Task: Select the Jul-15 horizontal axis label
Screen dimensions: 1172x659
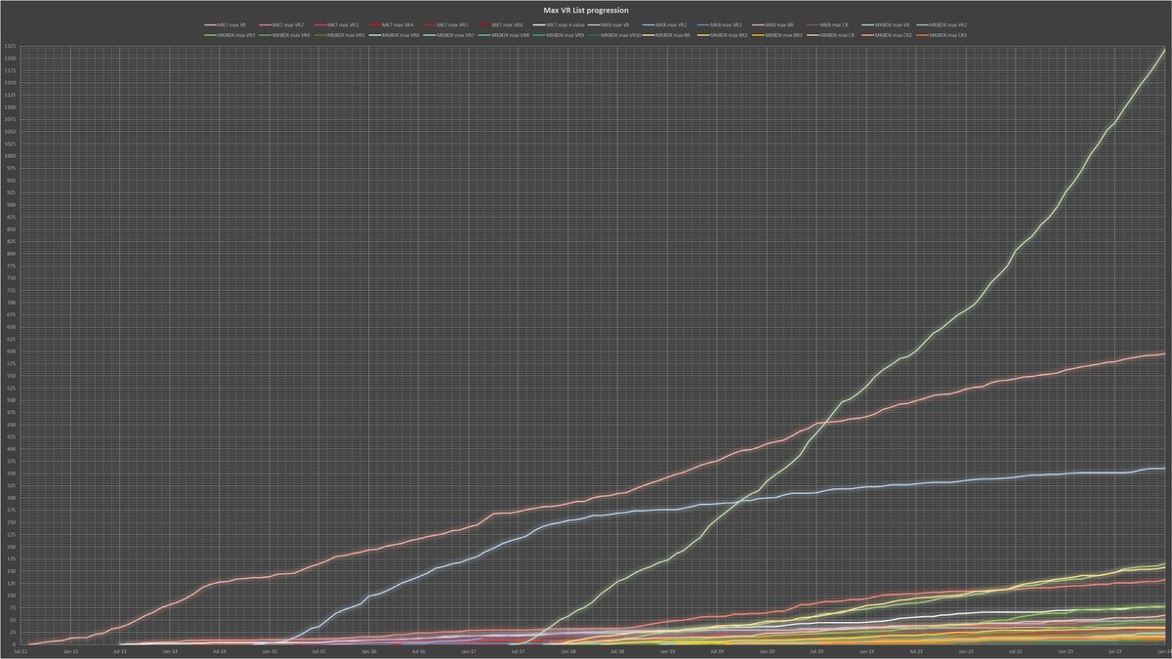Action: click(x=317, y=650)
